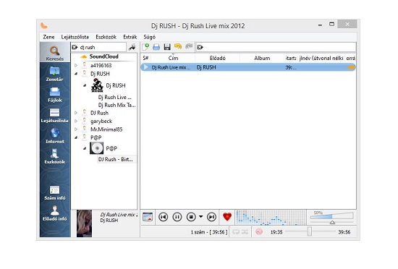Screen dimensions: 398x269
Task: Click the red heart love icon
Action: coord(227,216)
